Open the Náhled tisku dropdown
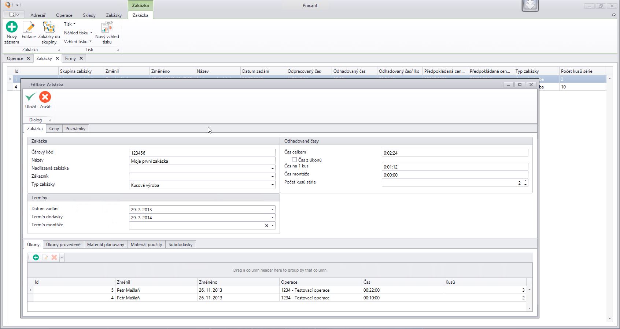 tap(78, 33)
